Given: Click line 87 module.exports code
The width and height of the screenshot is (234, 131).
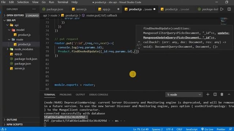Looking at the screenshot, I should pos(75,85).
